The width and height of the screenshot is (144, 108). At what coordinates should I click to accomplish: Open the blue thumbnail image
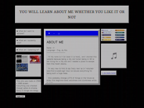(22, 67)
